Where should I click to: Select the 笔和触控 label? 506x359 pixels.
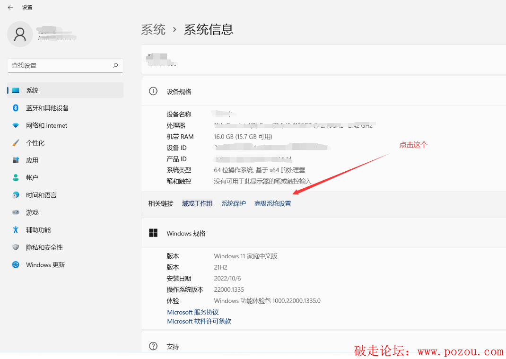pos(179,181)
